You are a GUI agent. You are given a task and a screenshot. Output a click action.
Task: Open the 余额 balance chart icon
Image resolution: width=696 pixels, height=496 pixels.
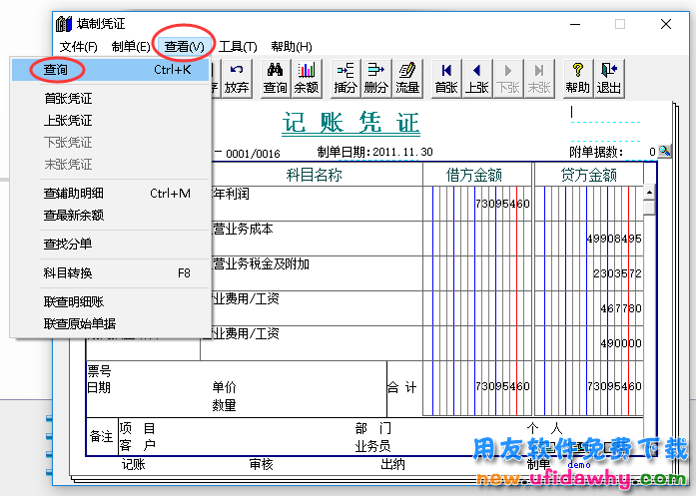307,78
